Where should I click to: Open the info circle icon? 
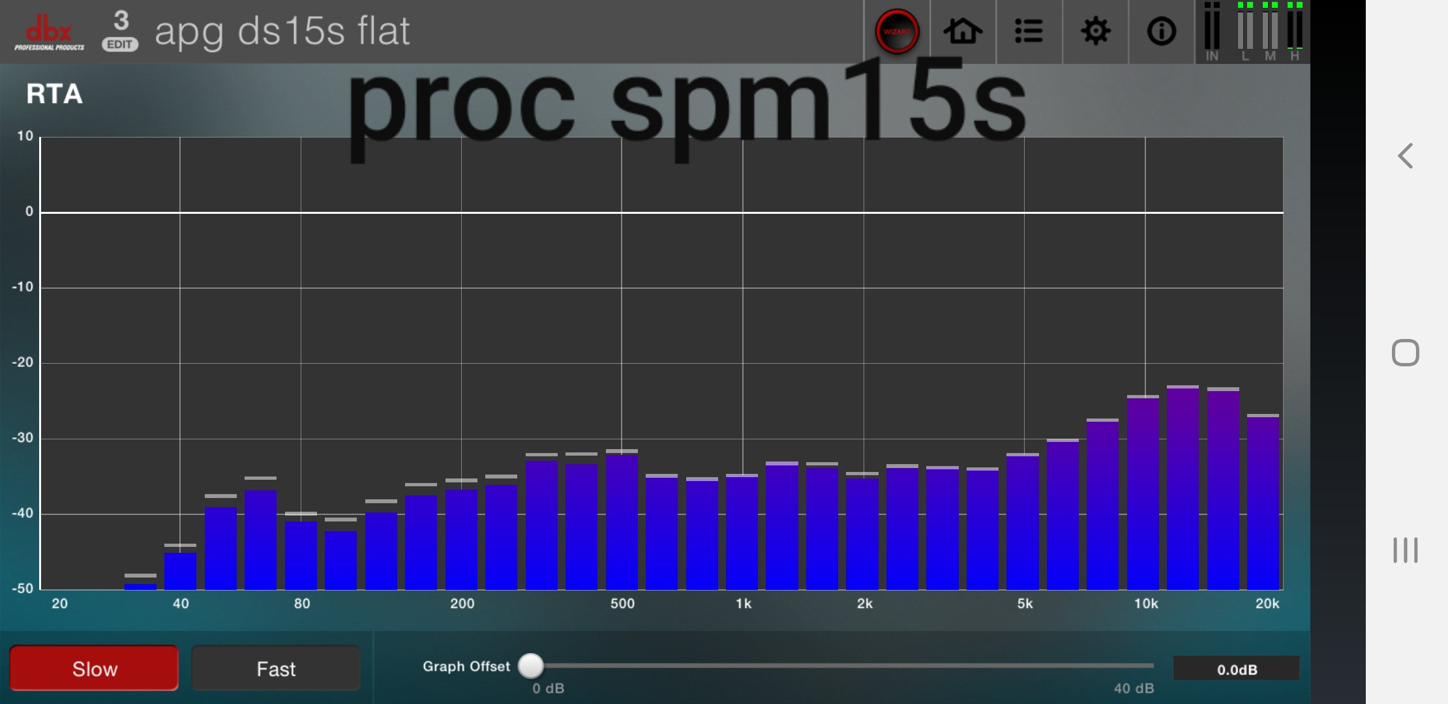click(x=1161, y=31)
